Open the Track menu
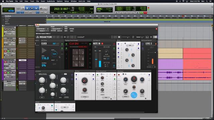Viewport: 214px width, 120px height. (32, 1)
